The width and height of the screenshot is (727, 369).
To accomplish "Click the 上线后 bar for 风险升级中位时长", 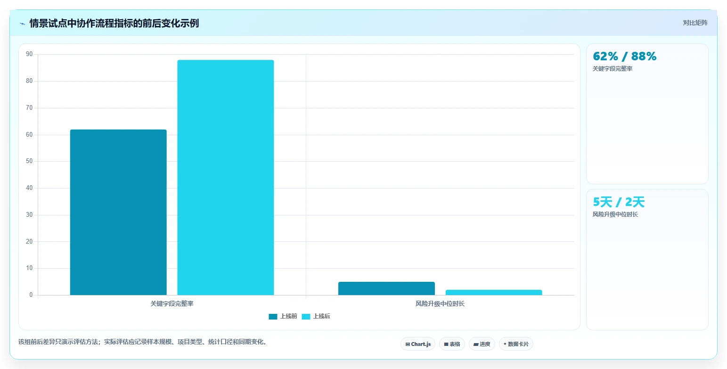I will click(x=494, y=293).
